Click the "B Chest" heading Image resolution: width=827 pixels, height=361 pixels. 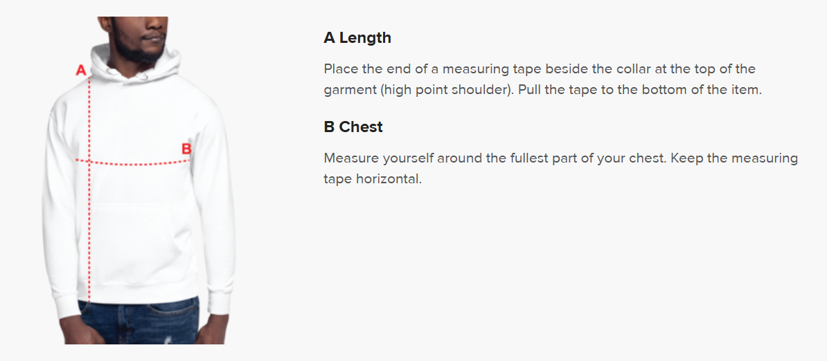353,127
